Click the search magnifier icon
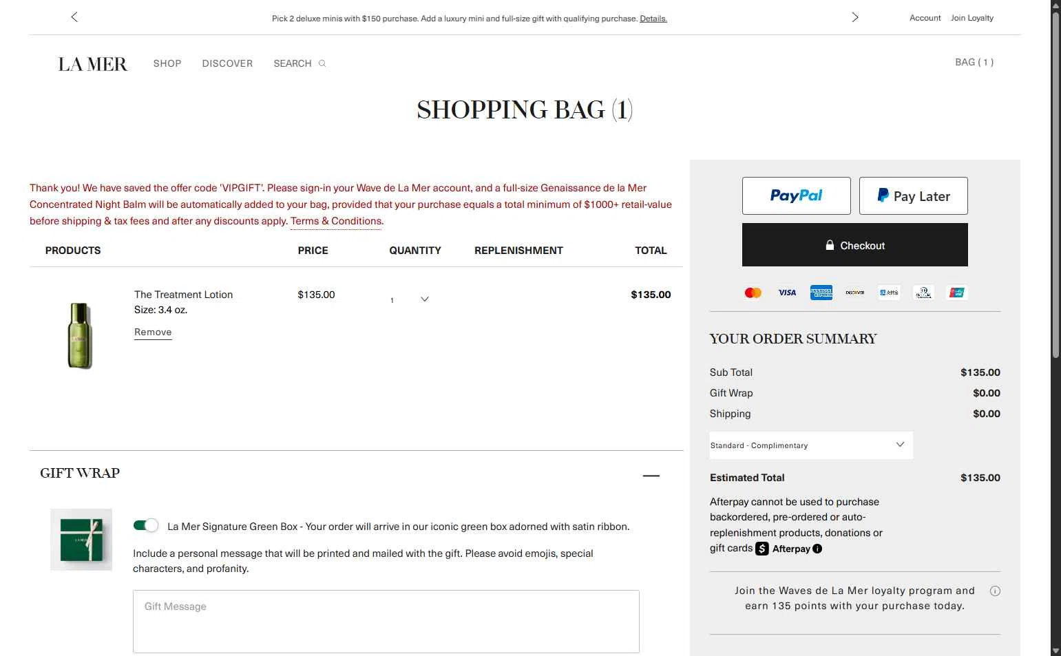Viewport: 1061px width, 656px height. tap(322, 63)
